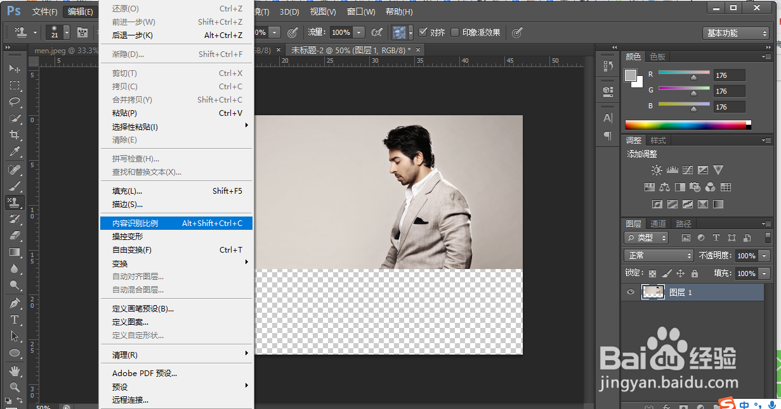
Task: Select the Hand tool
Action: tap(15, 370)
